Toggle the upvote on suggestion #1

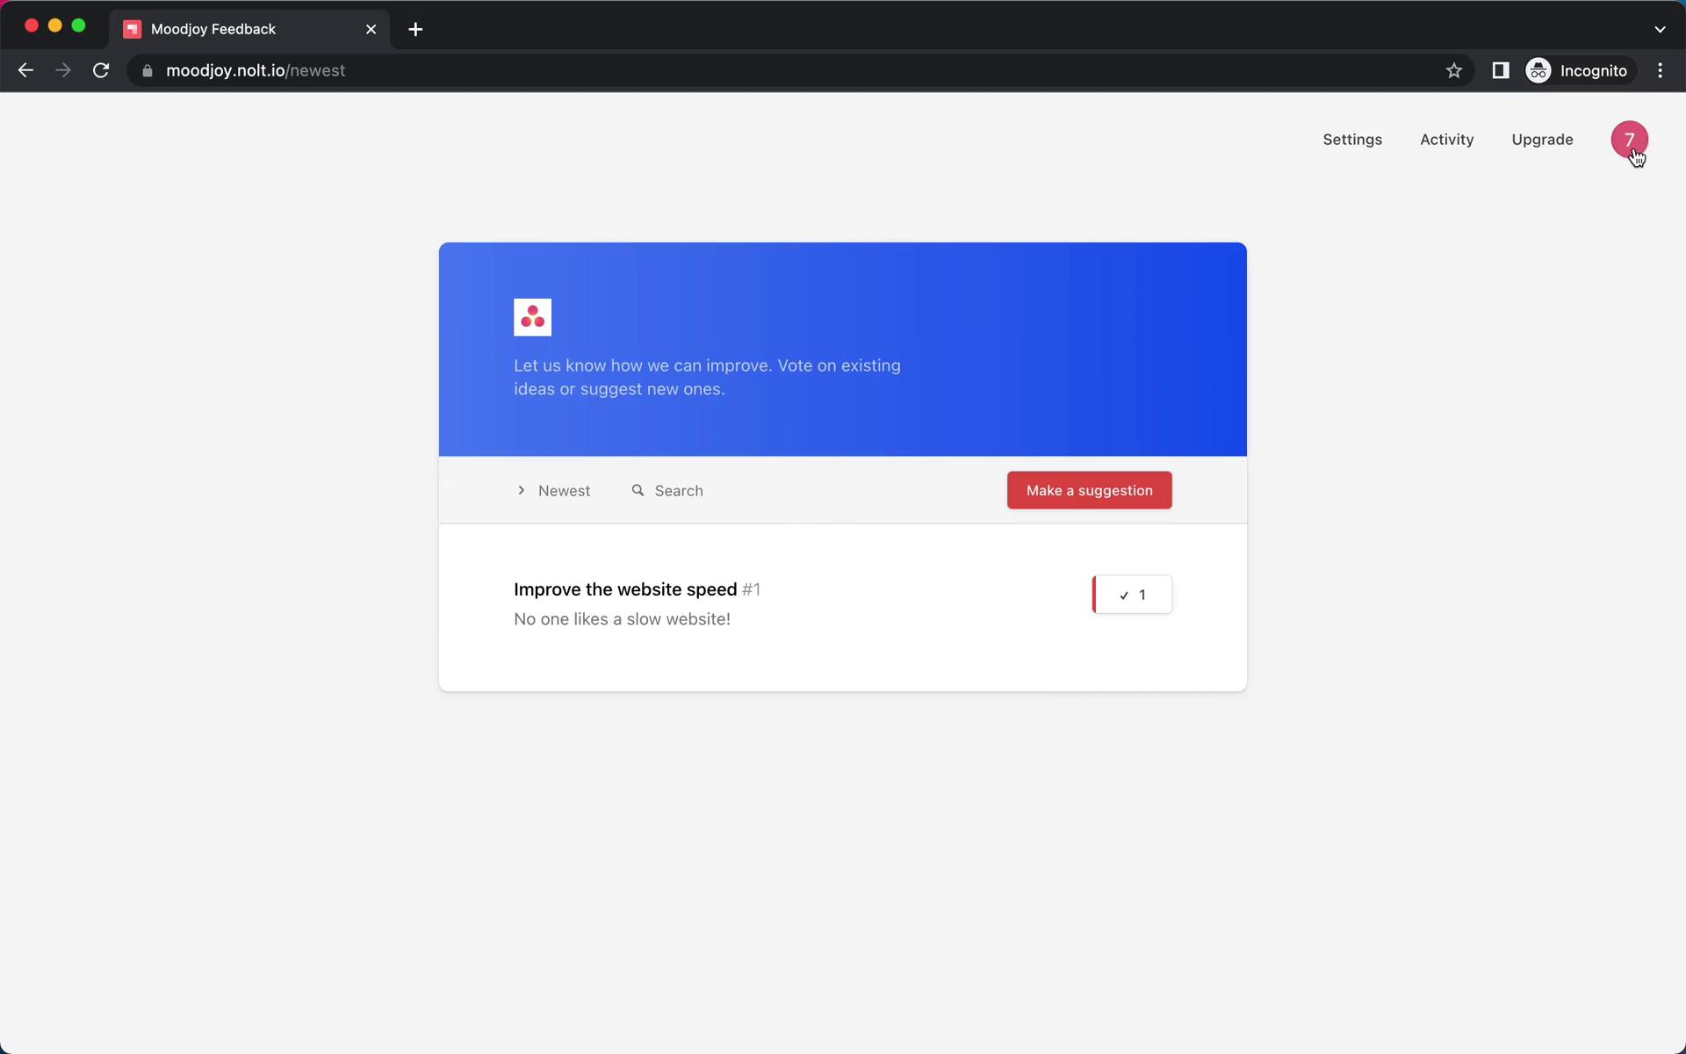pyautogui.click(x=1131, y=594)
